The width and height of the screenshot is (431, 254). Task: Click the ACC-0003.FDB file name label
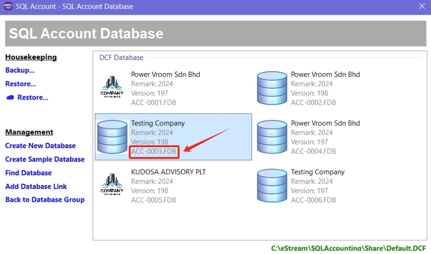pyautogui.click(x=154, y=151)
